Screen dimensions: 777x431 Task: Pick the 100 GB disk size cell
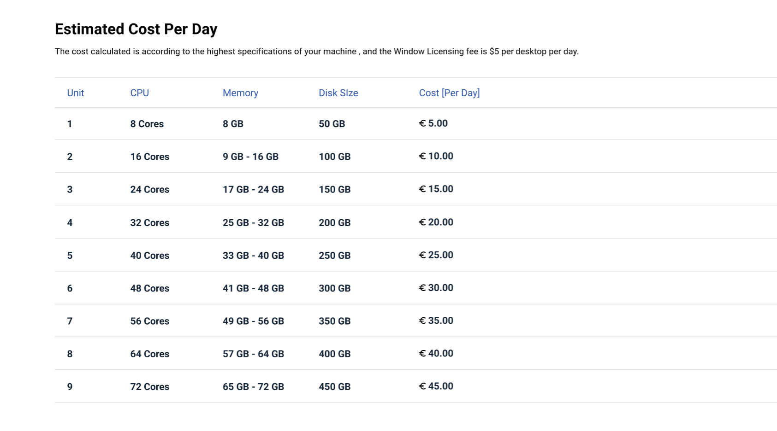click(335, 157)
